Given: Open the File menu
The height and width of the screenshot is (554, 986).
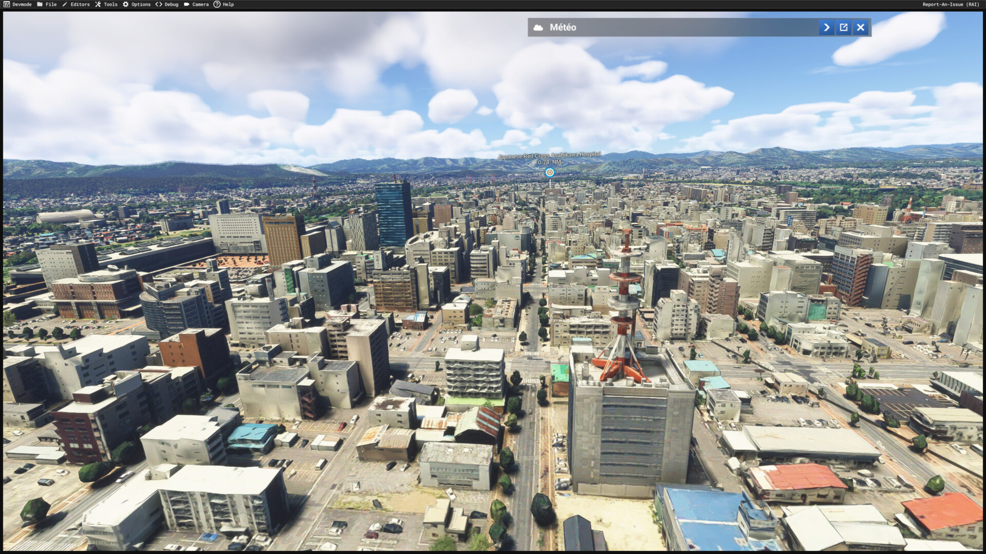Looking at the screenshot, I should (x=51, y=4).
